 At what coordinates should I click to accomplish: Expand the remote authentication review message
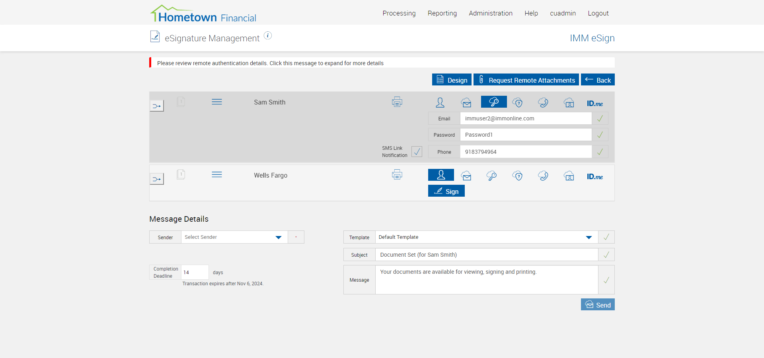(382, 63)
